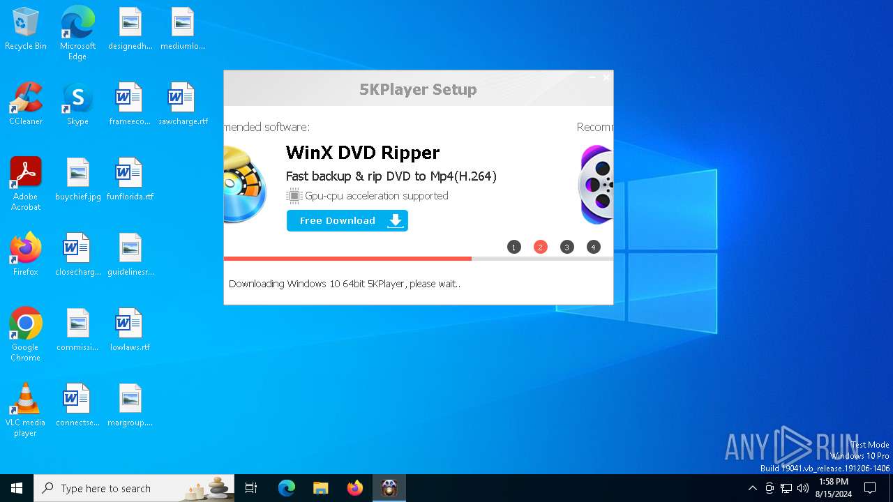Open the Firefox desktop shortcut
Image resolution: width=893 pixels, height=502 pixels.
(x=26, y=255)
